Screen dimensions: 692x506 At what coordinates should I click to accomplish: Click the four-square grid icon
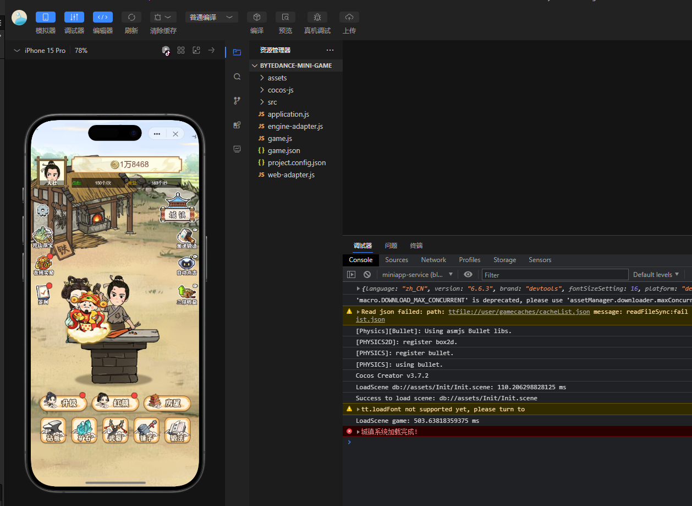coord(181,50)
